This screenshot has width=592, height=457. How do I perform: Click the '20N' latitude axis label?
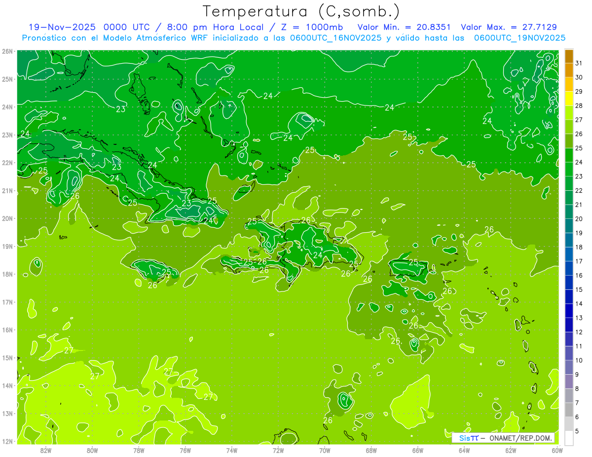pyautogui.click(x=7, y=218)
